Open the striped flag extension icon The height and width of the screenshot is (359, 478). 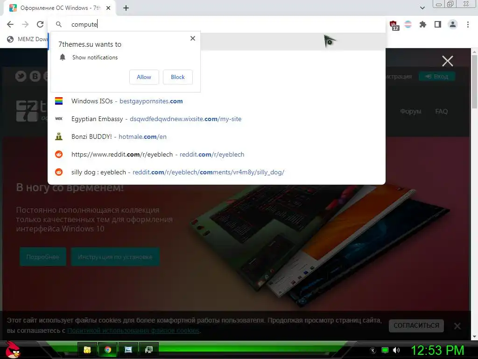click(408, 24)
